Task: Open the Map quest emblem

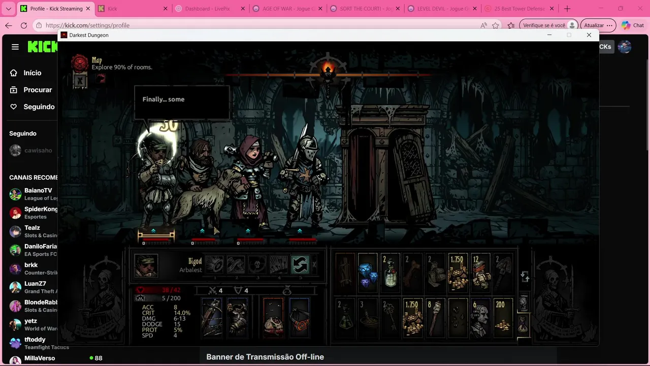Action: click(x=80, y=63)
